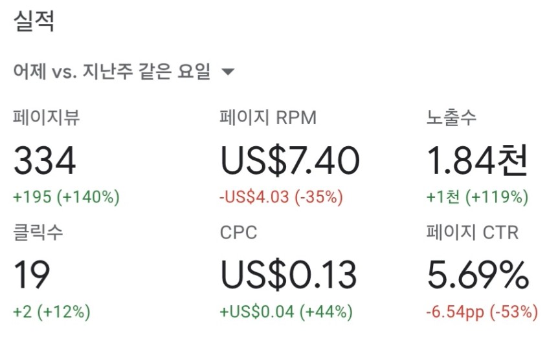
Task: Open the 클릭수 metric label
Action: coord(38,232)
